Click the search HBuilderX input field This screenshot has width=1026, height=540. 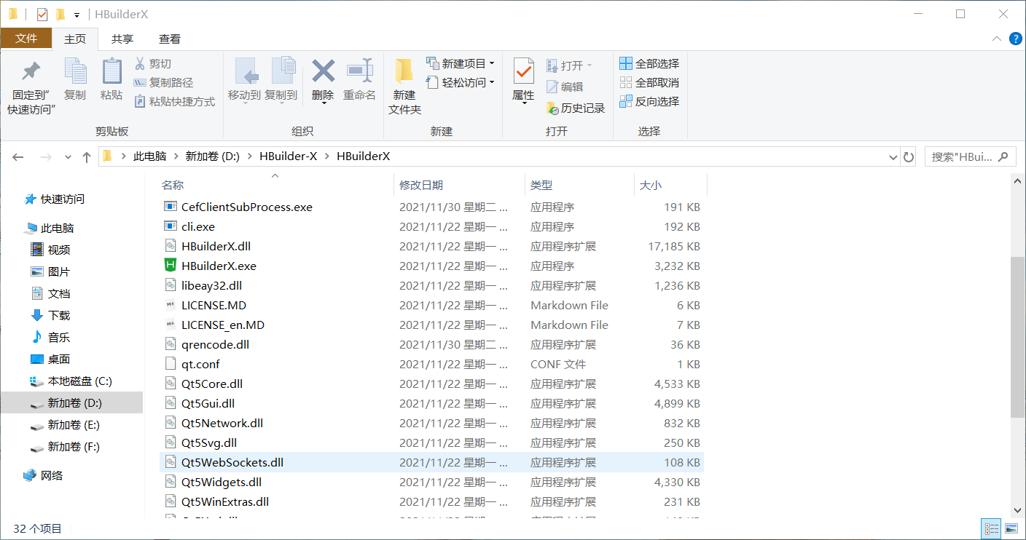pos(962,156)
